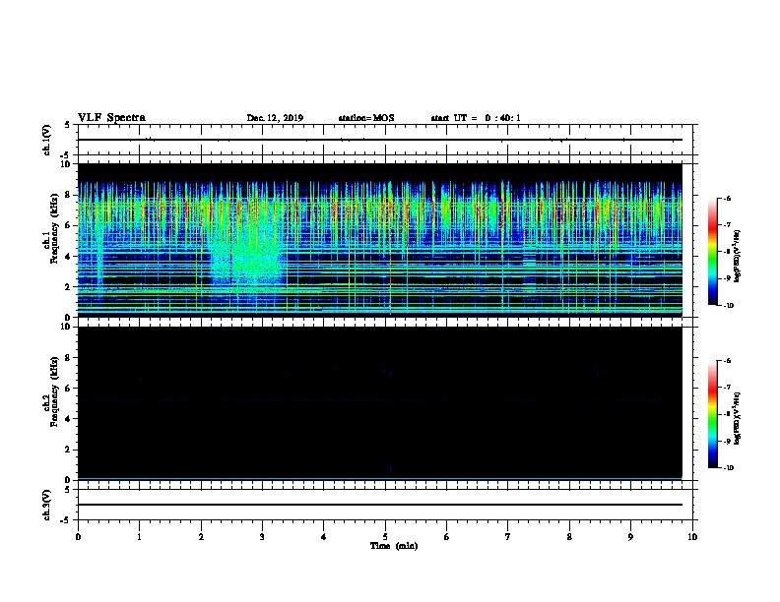Click time axis tick label "8"
Image resolution: width=780 pixels, height=602 pixels.
tap(569, 537)
